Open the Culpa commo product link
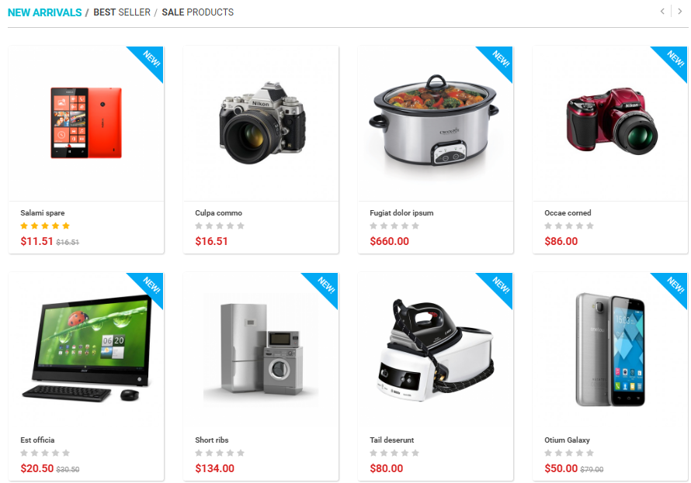 point(219,213)
